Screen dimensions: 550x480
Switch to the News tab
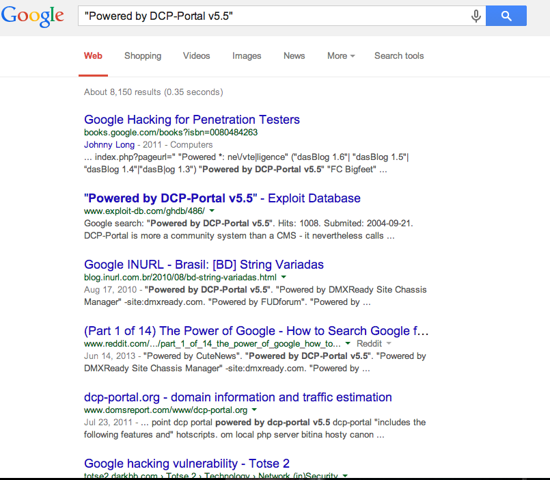click(x=294, y=56)
